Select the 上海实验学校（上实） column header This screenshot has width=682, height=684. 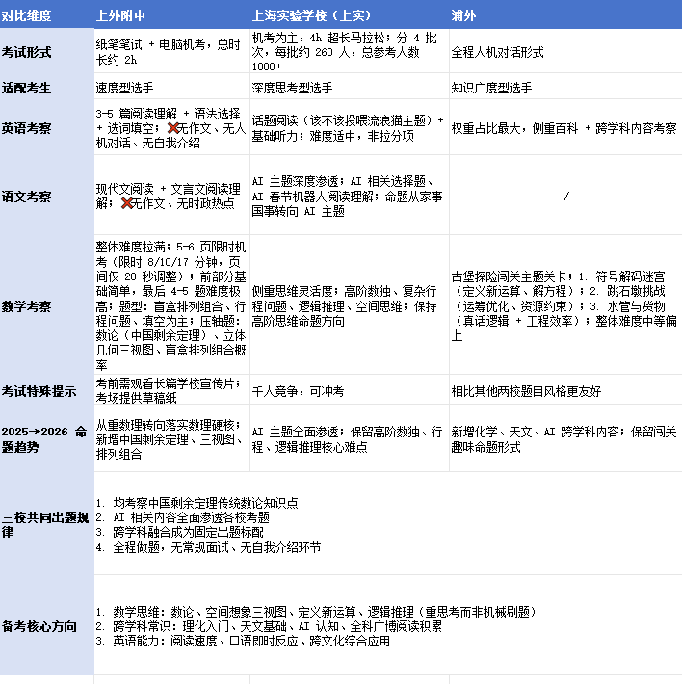pyautogui.click(x=350, y=14)
